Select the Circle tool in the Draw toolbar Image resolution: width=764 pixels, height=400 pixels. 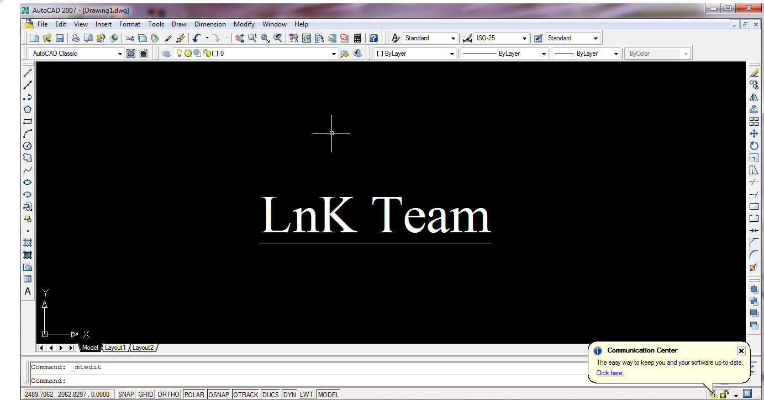coord(28,146)
